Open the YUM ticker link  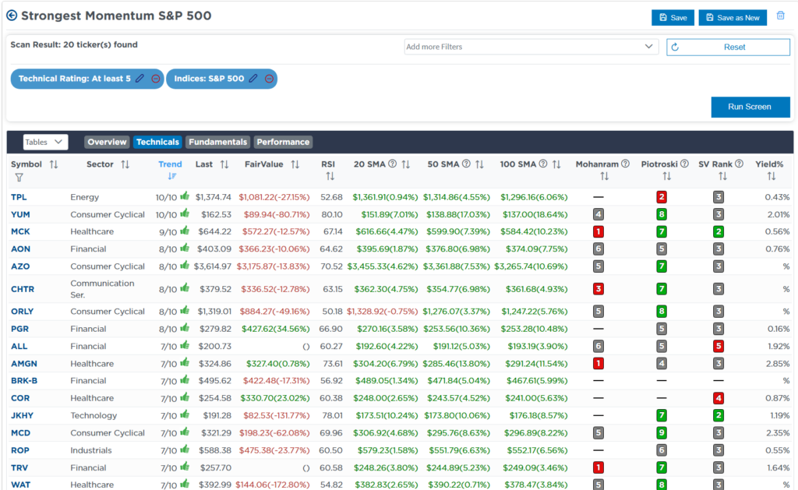click(20, 214)
